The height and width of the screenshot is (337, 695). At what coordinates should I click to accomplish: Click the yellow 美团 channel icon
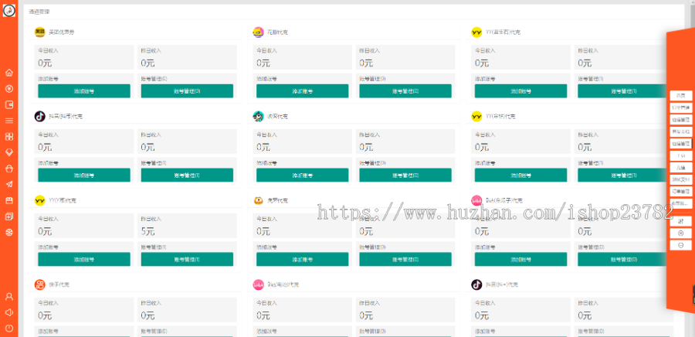pyautogui.click(x=40, y=32)
